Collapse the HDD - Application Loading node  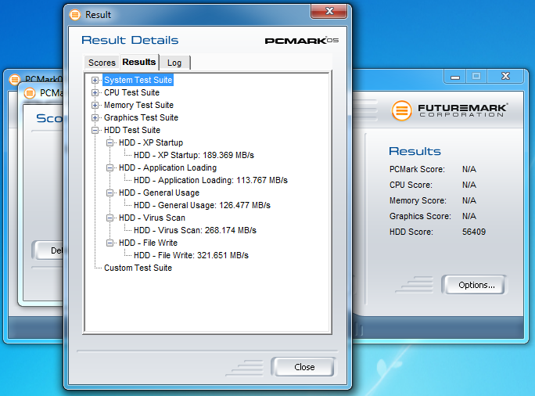pyautogui.click(x=110, y=168)
